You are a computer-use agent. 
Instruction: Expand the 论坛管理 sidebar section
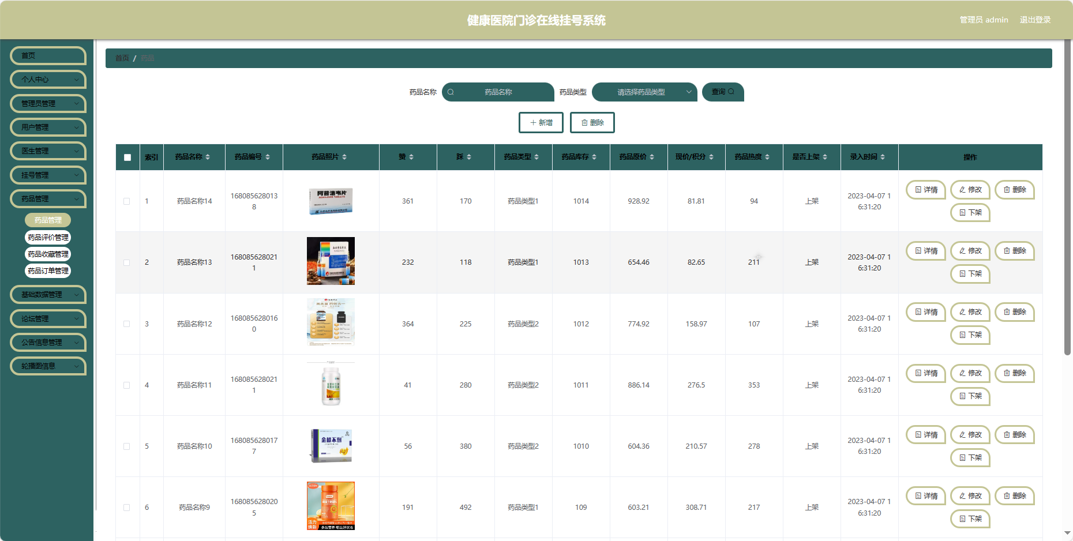pos(48,319)
